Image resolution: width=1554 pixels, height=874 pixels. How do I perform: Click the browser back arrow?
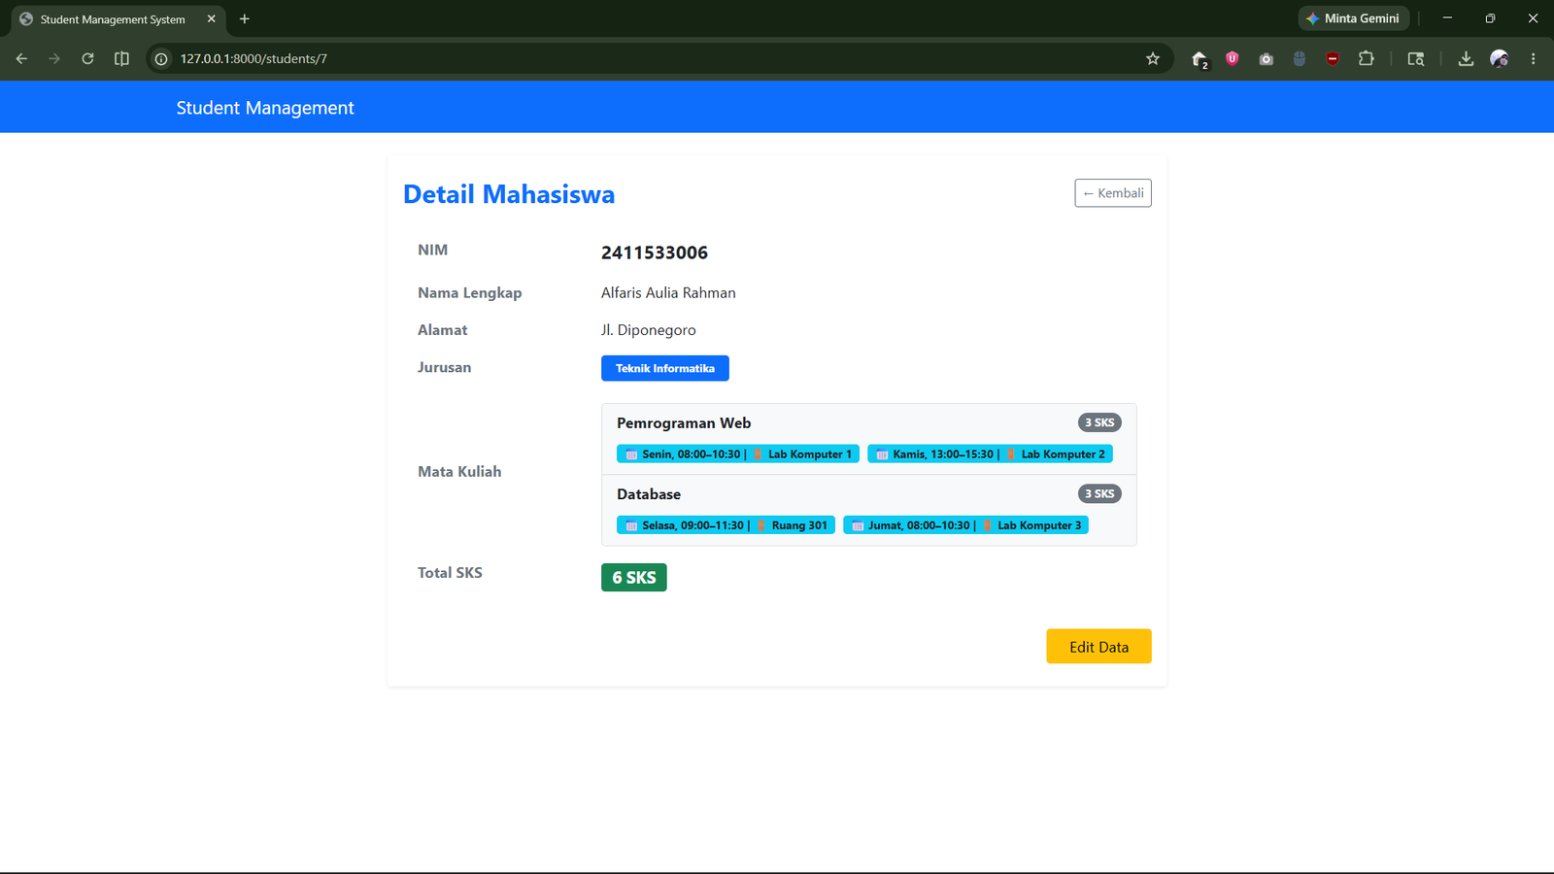pos(21,58)
